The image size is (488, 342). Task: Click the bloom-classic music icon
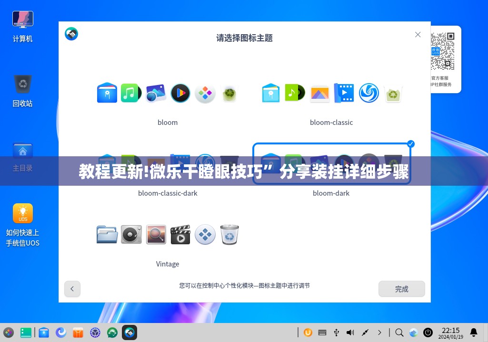click(x=294, y=93)
